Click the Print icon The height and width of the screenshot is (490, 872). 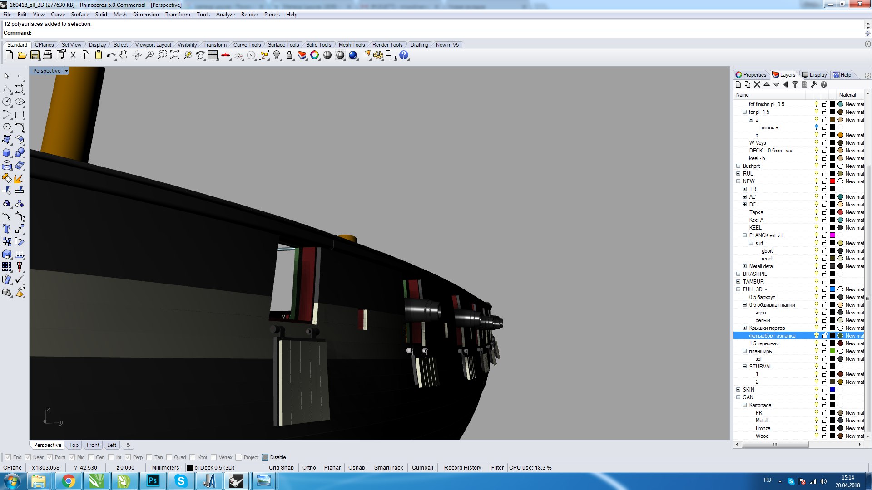click(x=47, y=55)
